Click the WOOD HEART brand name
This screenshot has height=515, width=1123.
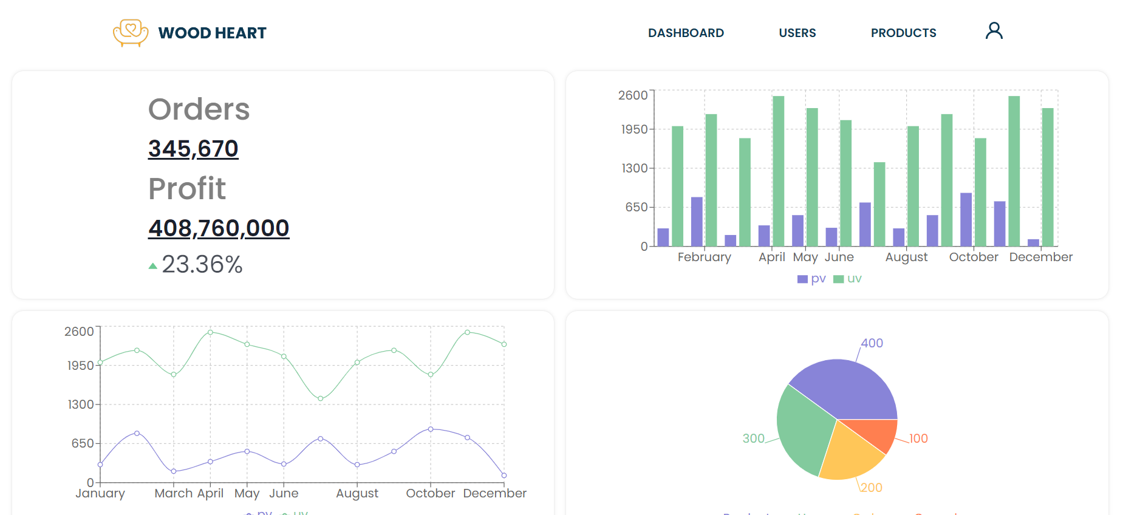point(213,33)
